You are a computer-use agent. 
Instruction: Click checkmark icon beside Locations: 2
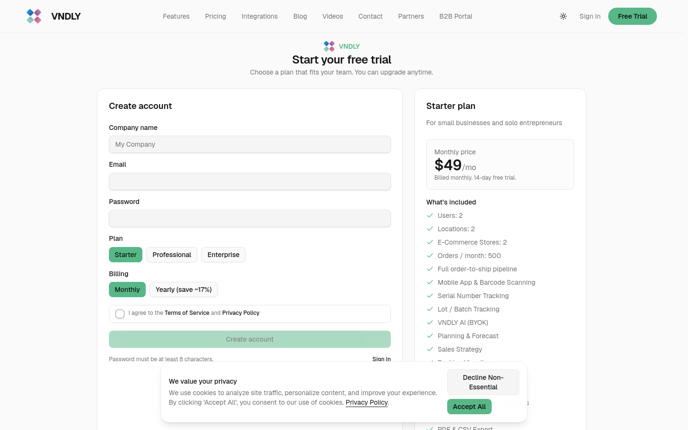point(430,229)
